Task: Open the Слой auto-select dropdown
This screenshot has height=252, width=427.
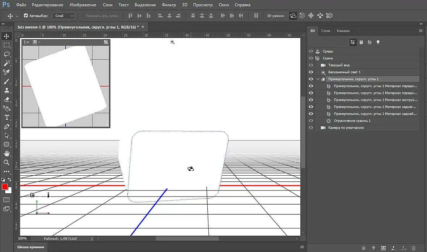Action: pyautogui.click(x=64, y=16)
